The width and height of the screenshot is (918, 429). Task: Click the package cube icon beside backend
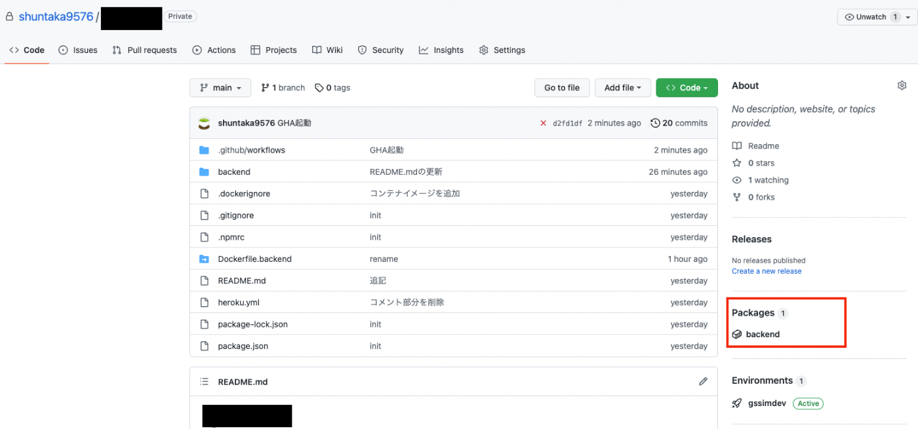[x=737, y=334]
